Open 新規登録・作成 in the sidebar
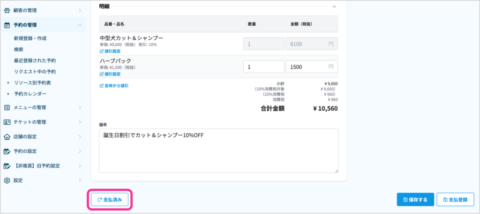 point(30,38)
